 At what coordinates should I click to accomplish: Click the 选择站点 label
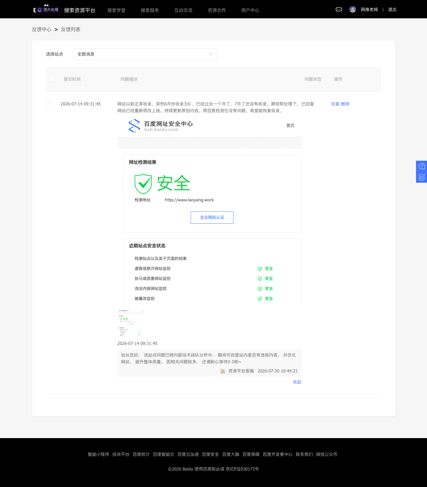click(x=55, y=54)
